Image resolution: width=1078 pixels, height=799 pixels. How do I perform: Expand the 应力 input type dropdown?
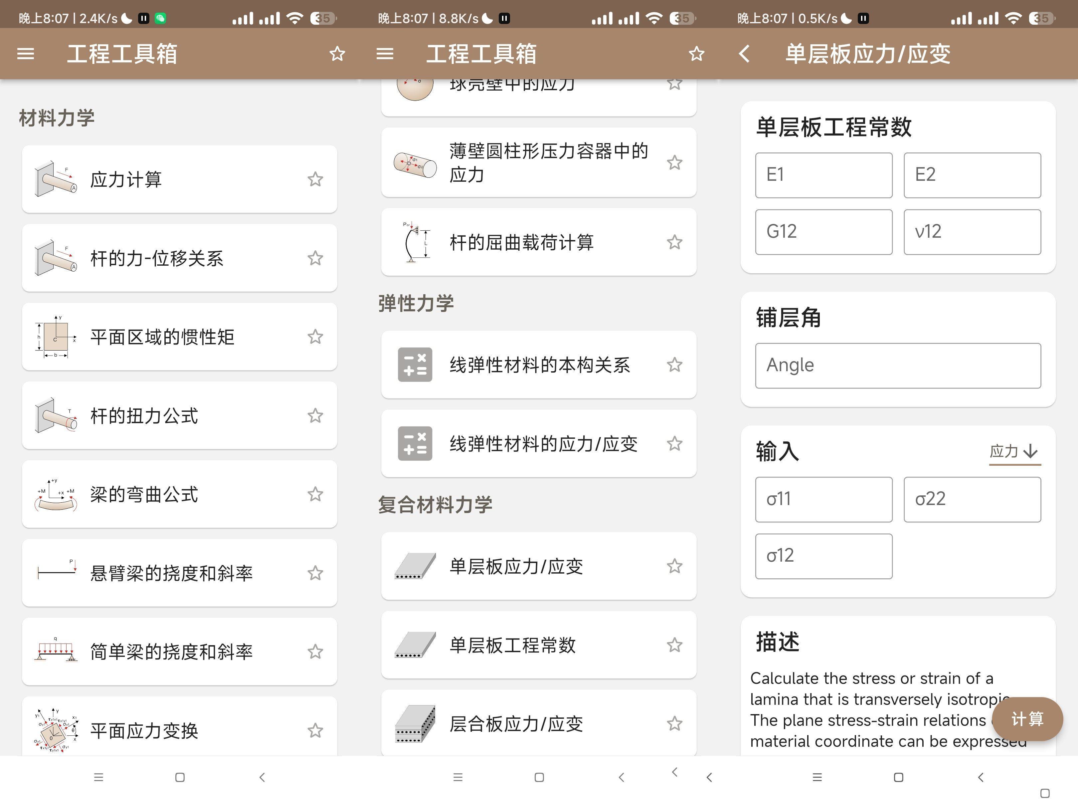1014,451
